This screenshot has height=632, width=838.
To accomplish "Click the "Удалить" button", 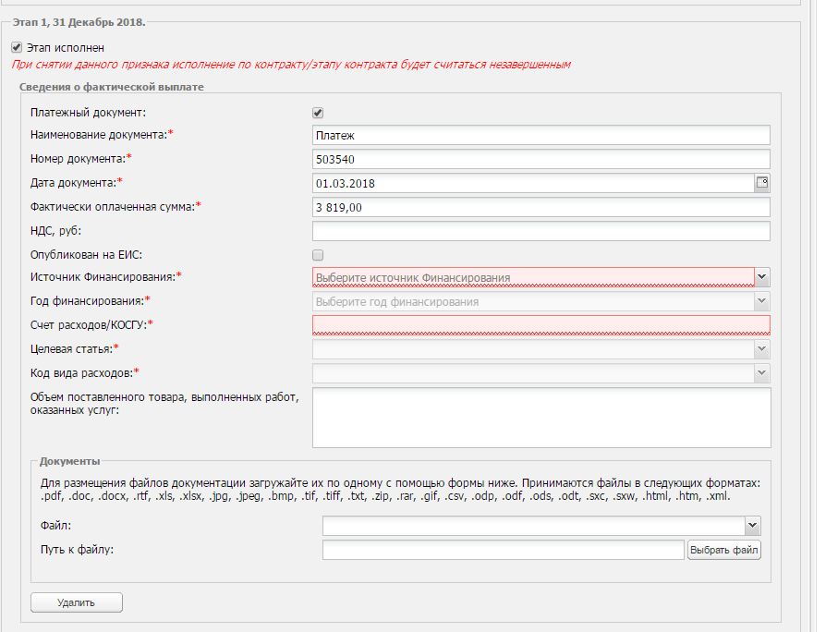I will 77,602.
